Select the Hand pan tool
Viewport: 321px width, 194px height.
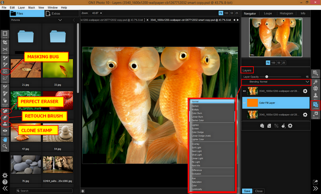tap(5, 140)
